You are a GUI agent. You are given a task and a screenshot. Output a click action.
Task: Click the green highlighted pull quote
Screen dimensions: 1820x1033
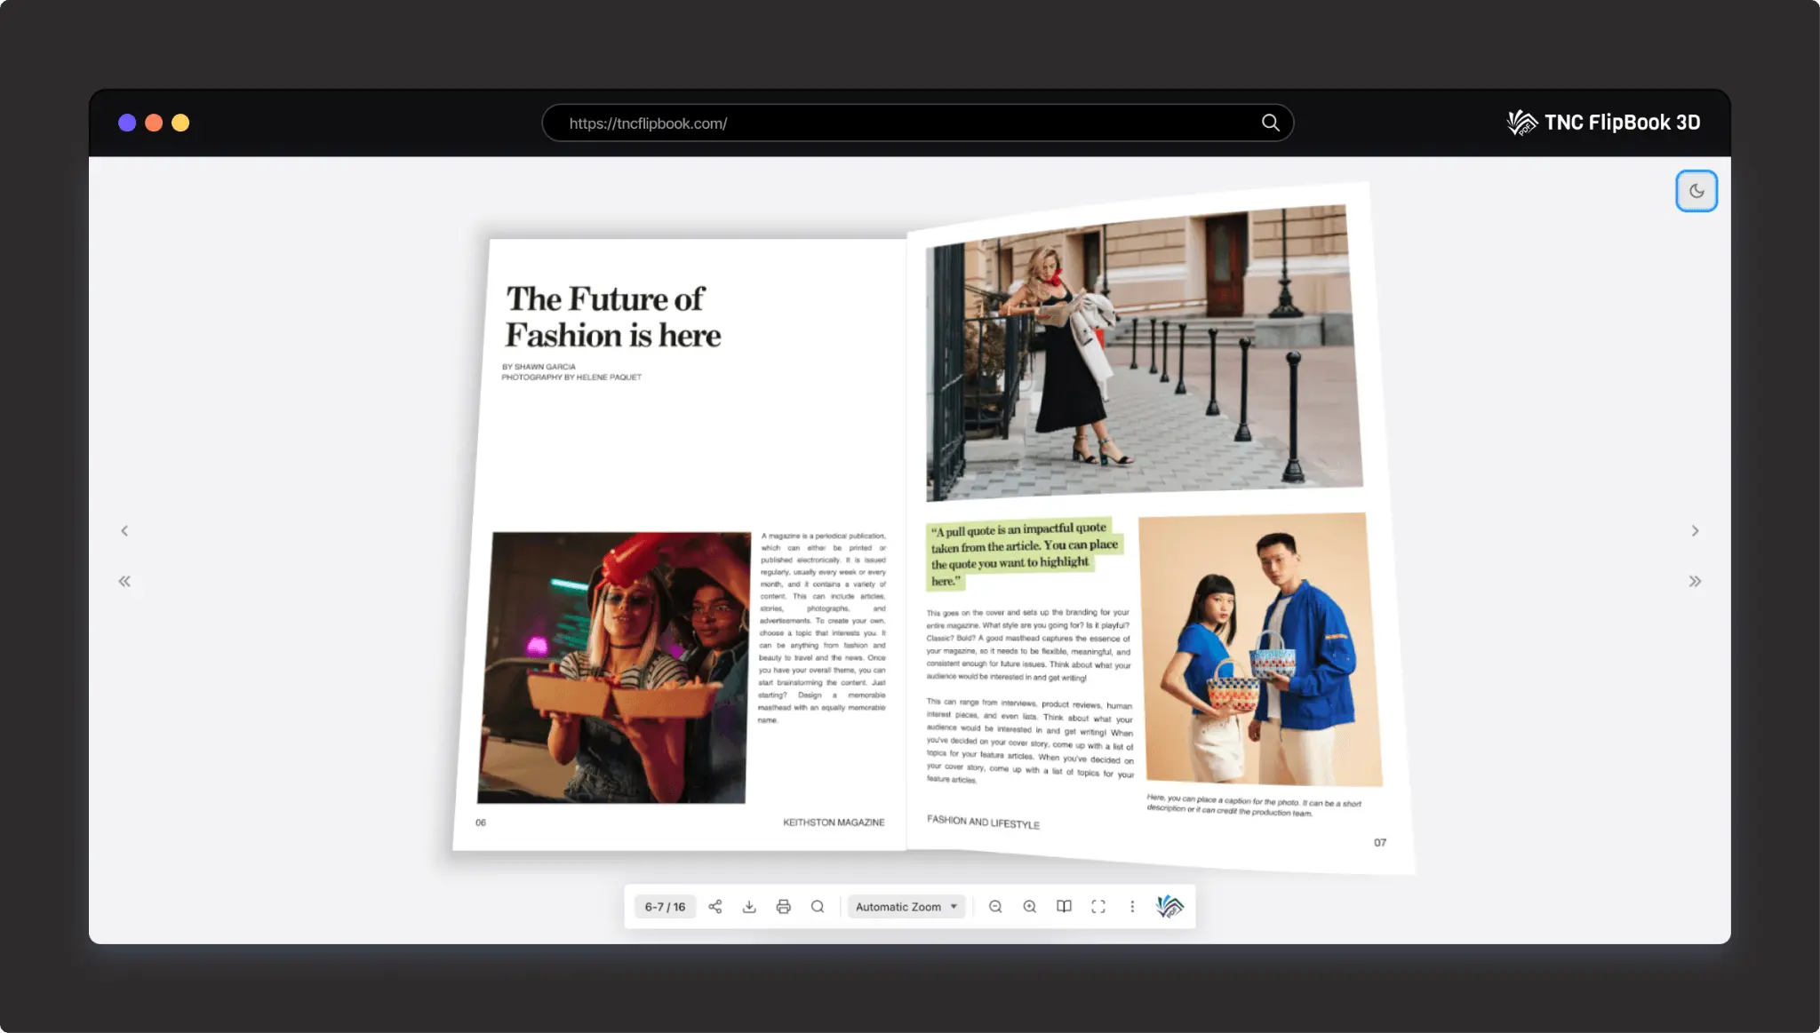pyautogui.click(x=1024, y=554)
